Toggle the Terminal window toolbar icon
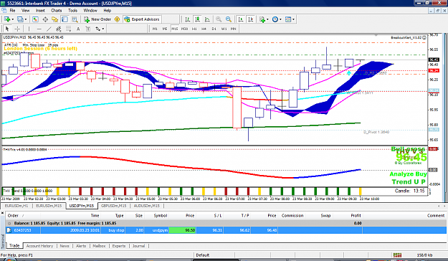This screenshot has width=448, height=261. click(x=65, y=19)
